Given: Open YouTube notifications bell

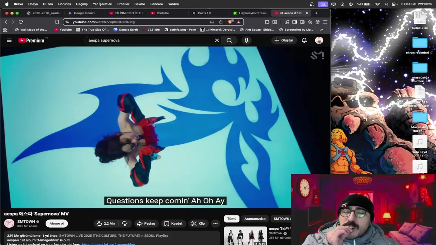Looking at the screenshot, I should click(304, 40).
